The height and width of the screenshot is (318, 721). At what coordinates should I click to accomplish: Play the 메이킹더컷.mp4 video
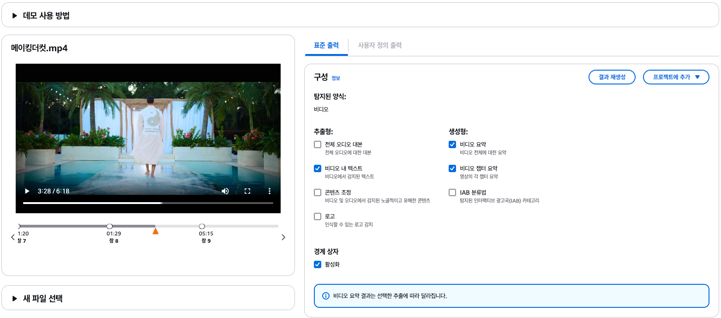pyautogui.click(x=27, y=191)
